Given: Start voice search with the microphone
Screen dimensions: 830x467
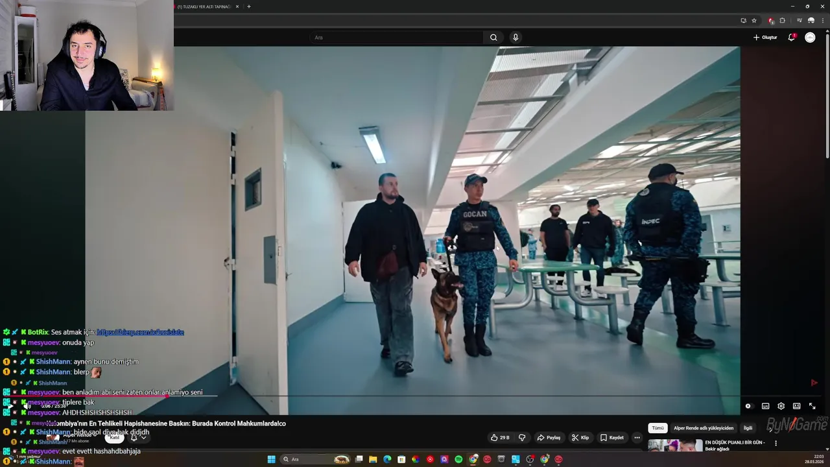Looking at the screenshot, I should pos(516,38).
